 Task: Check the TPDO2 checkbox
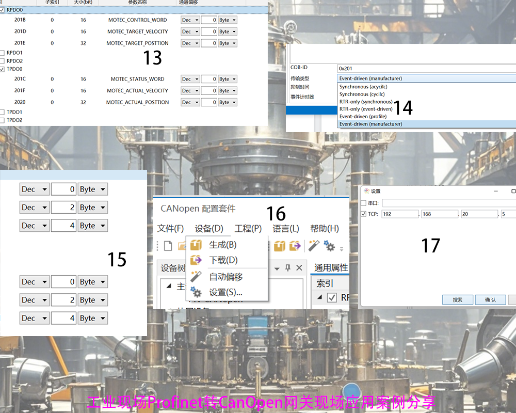2,120
